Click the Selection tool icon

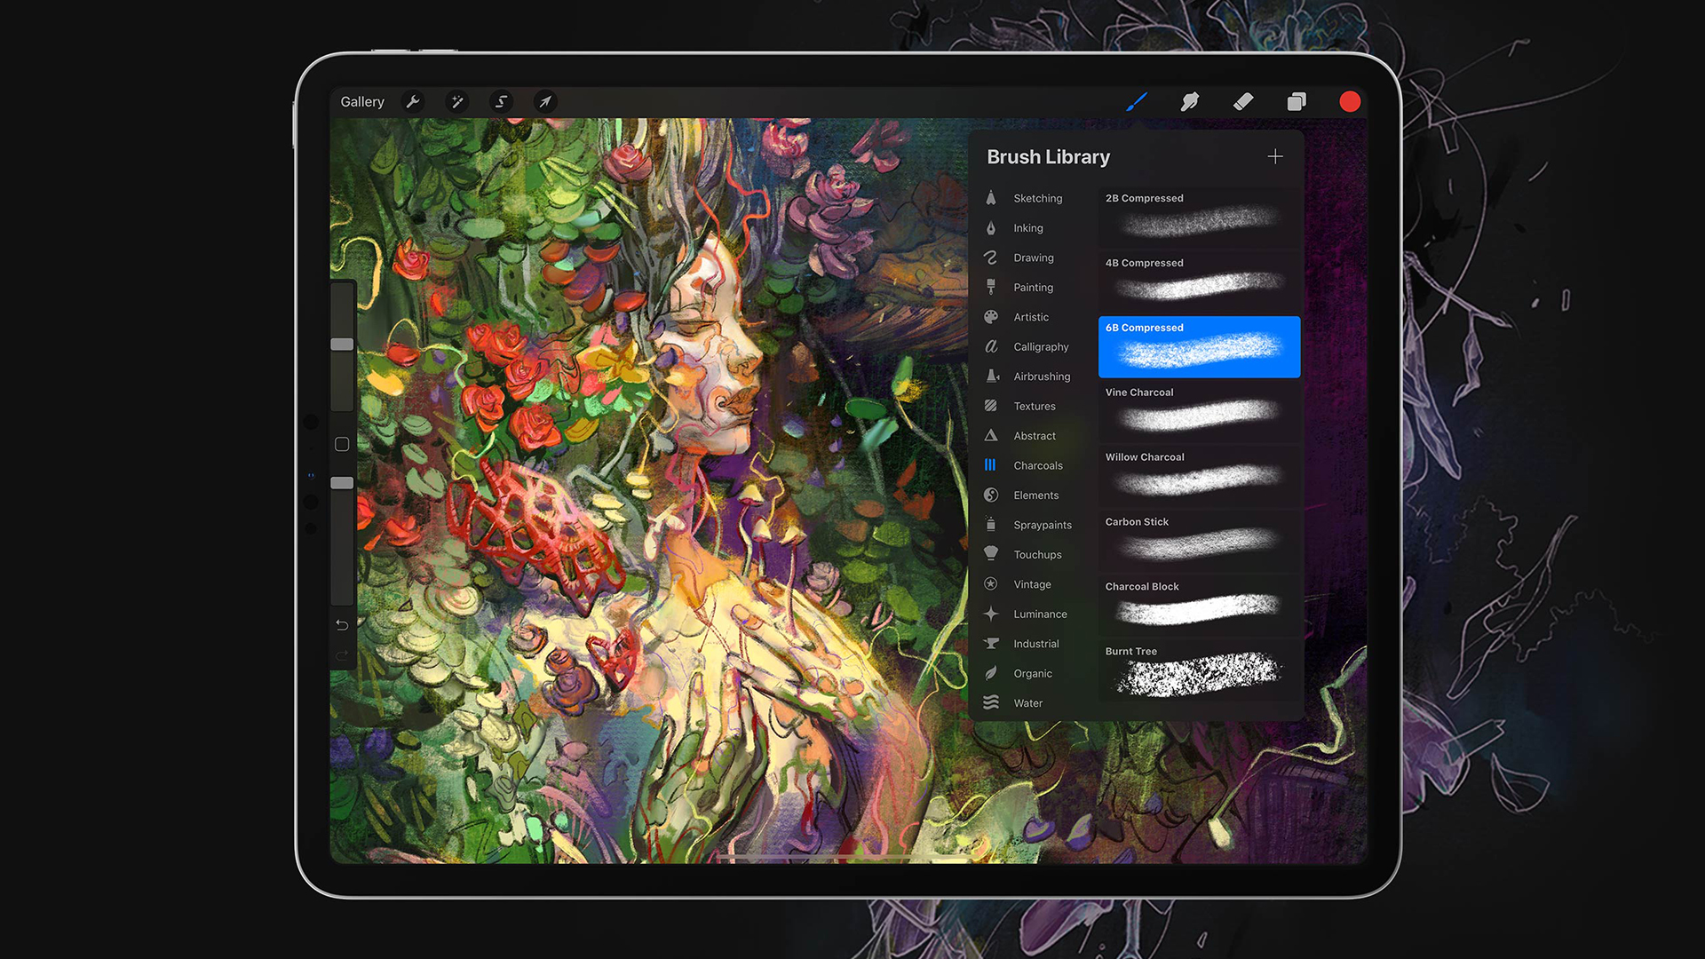coord(500,102)
